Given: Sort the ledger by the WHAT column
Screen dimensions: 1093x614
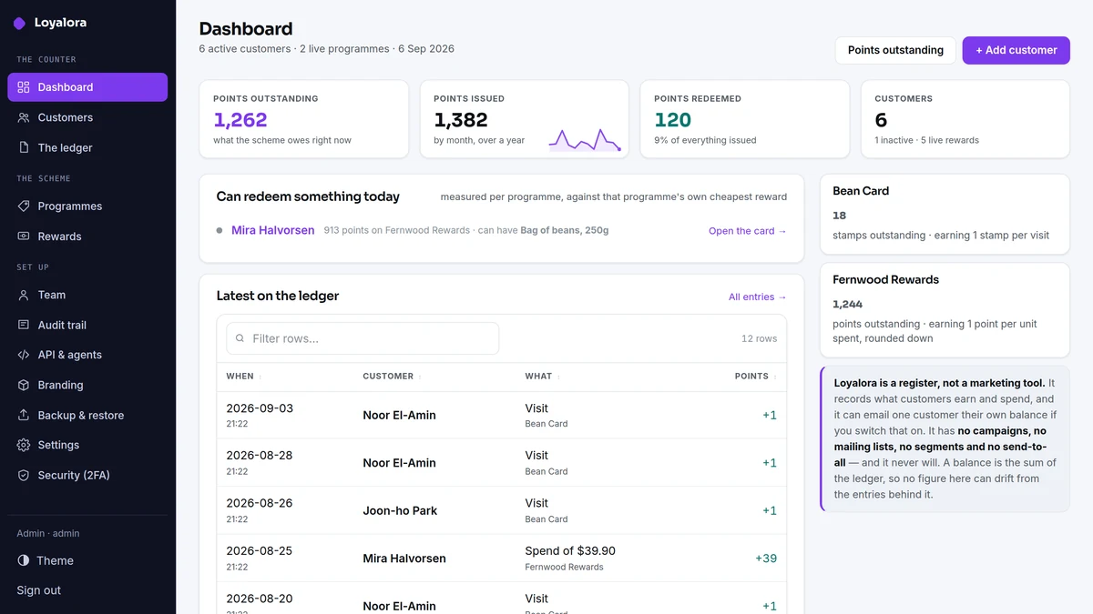Looking at the screenshot, I should pos(542,376).
